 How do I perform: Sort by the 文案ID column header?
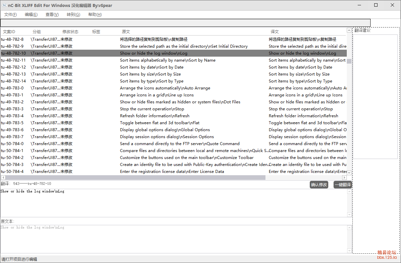pos(9,32)
